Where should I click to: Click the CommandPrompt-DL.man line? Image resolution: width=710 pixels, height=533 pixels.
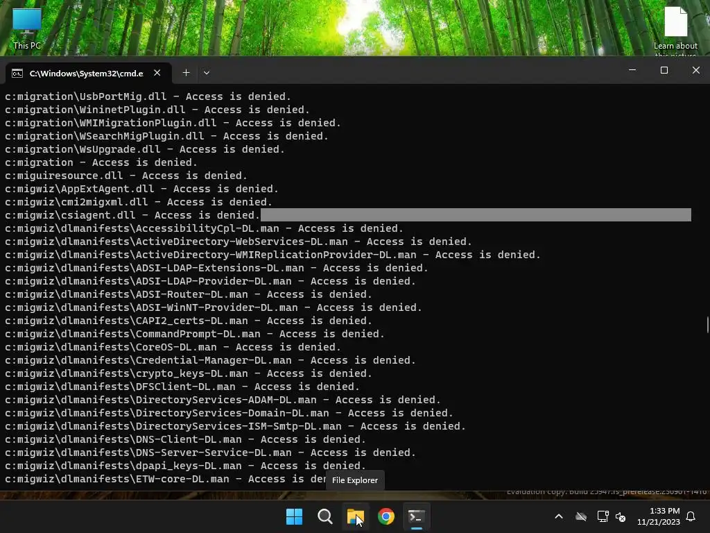click(x=195, y=334)
